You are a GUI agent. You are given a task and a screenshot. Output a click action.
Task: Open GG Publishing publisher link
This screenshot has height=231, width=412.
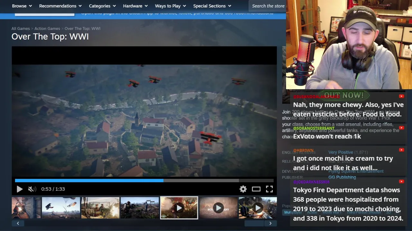[x=342, y=177]
